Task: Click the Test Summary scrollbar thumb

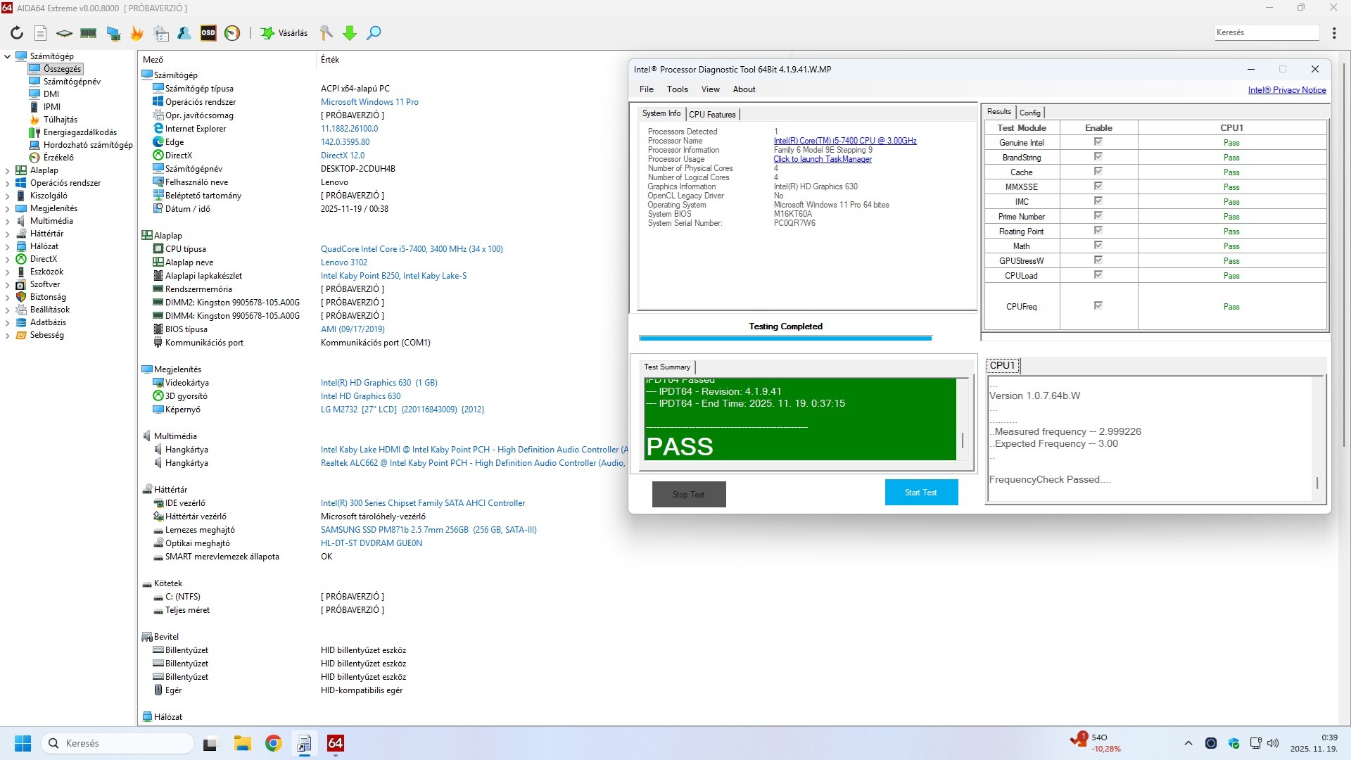Action: click(x=963, y=441)
